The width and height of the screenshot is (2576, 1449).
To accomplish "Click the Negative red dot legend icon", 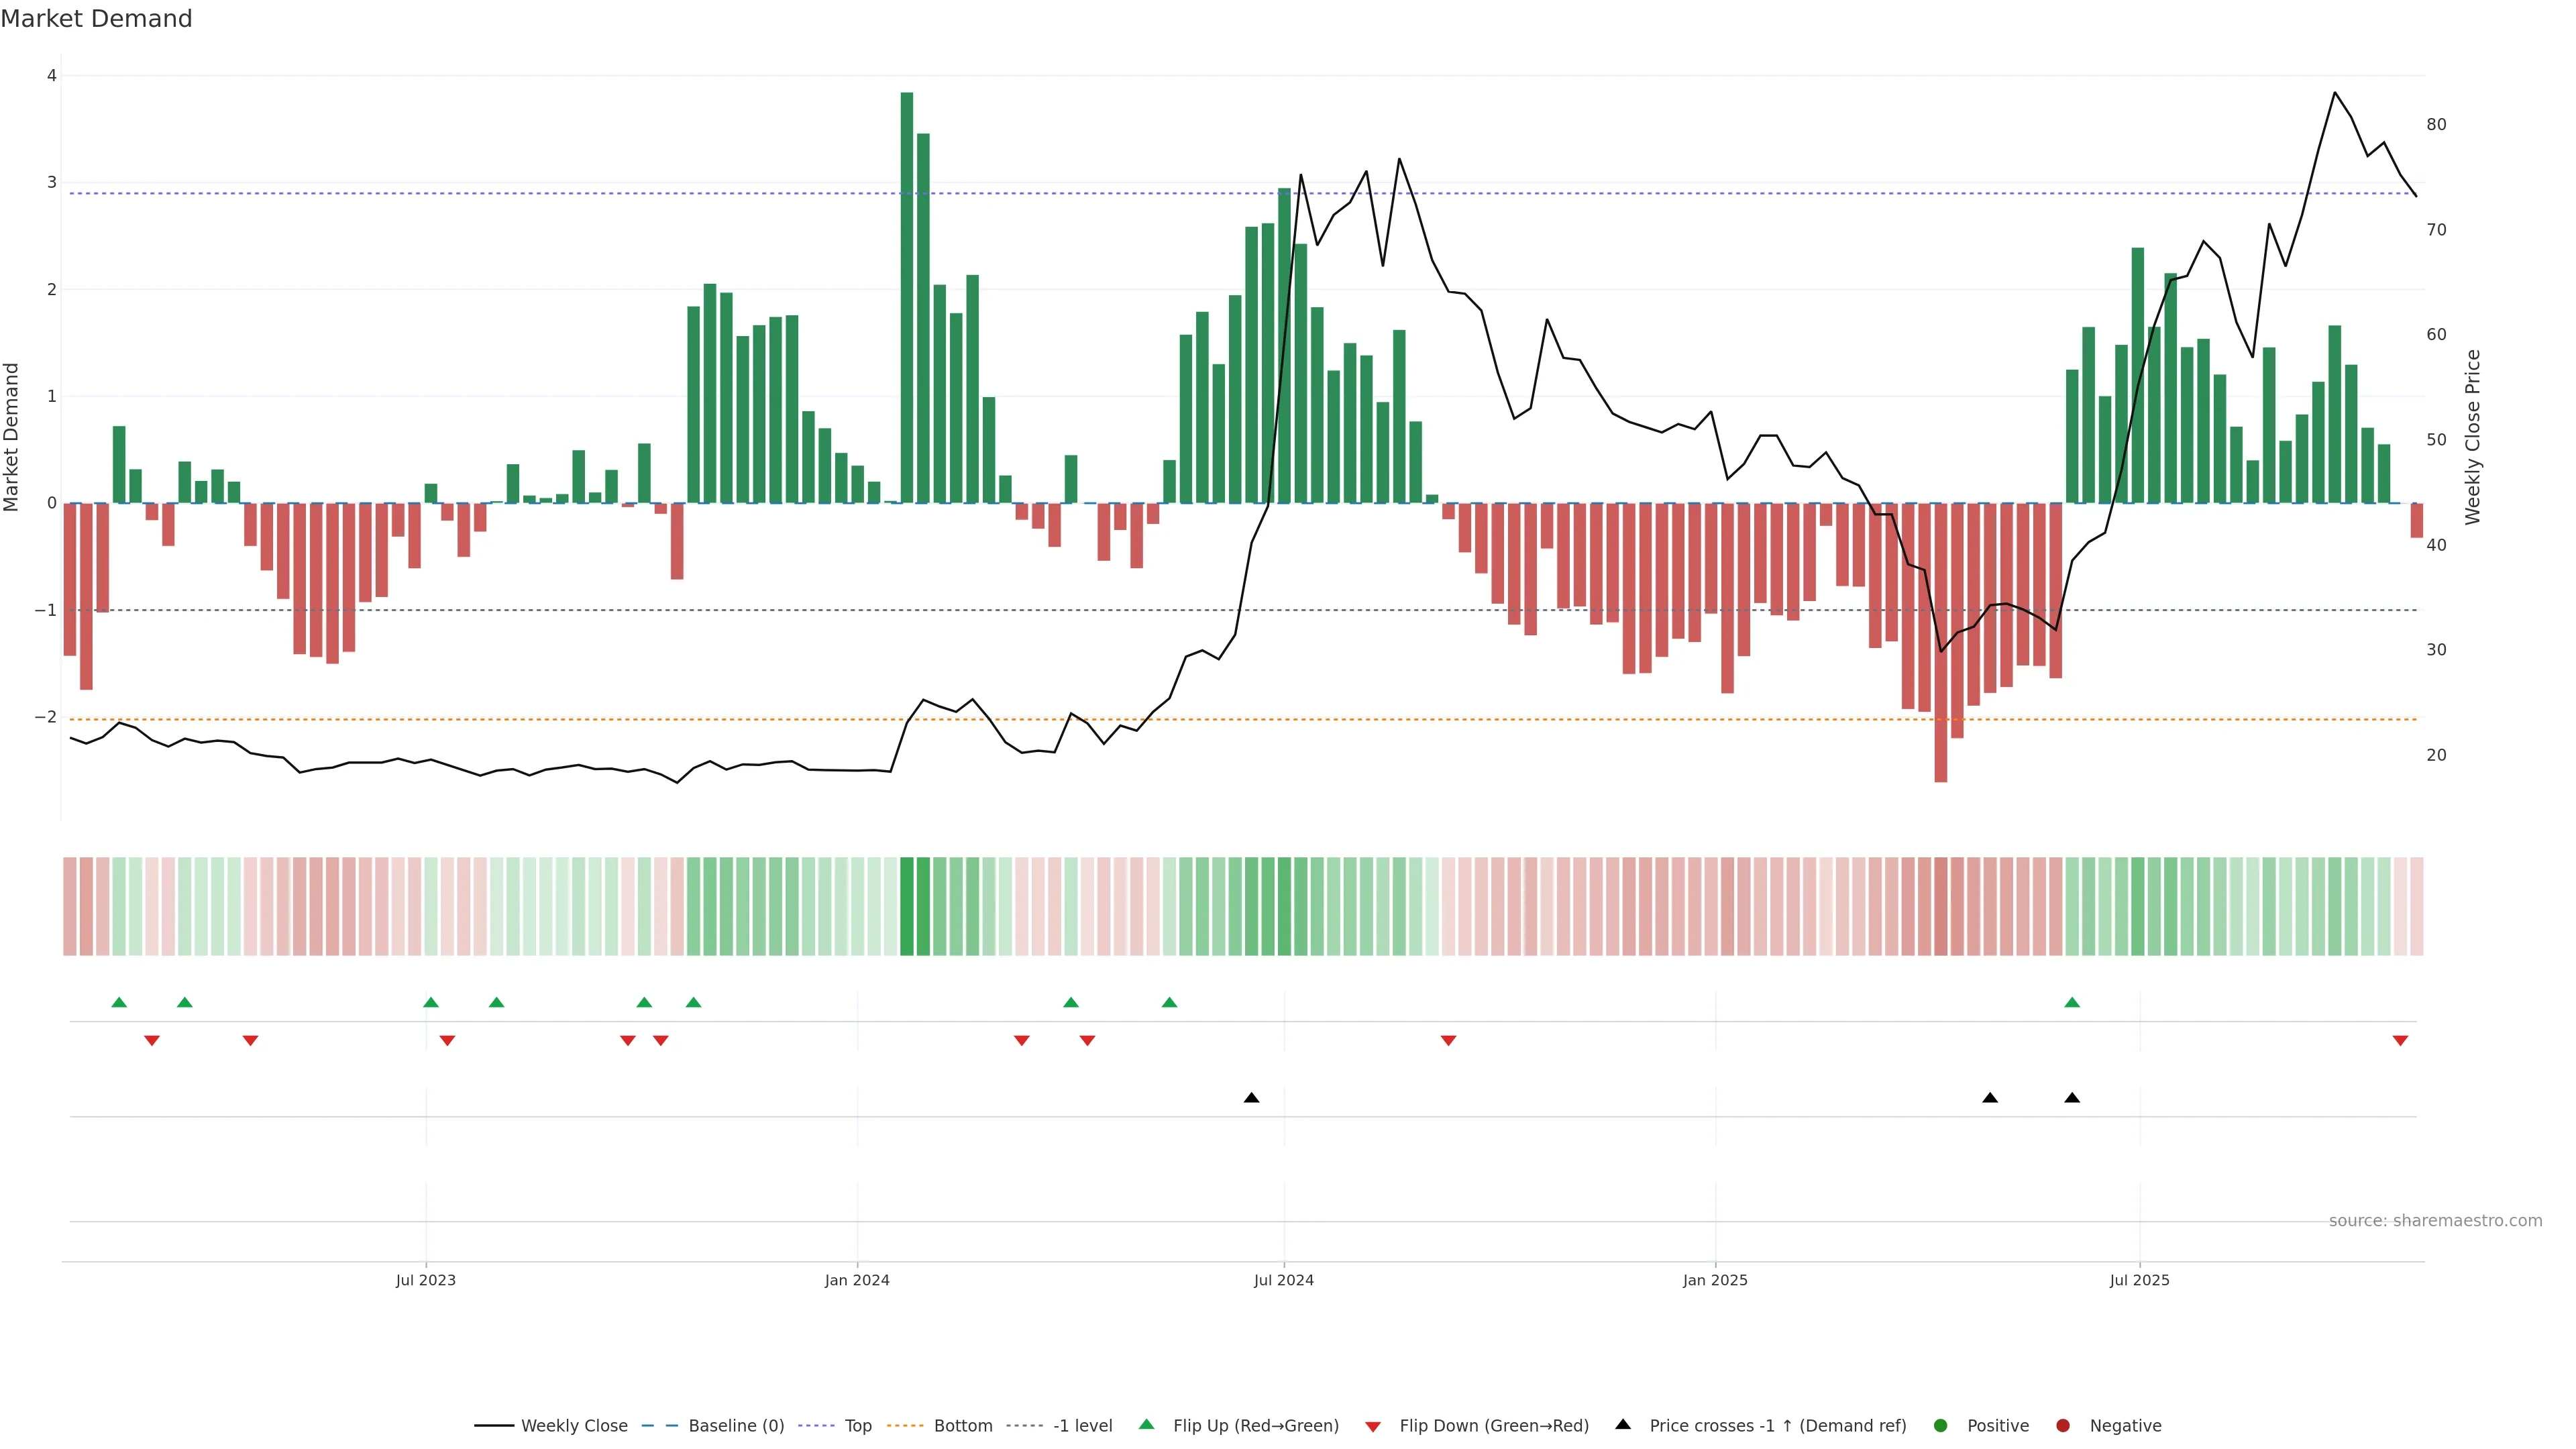I will 2063,1425.
